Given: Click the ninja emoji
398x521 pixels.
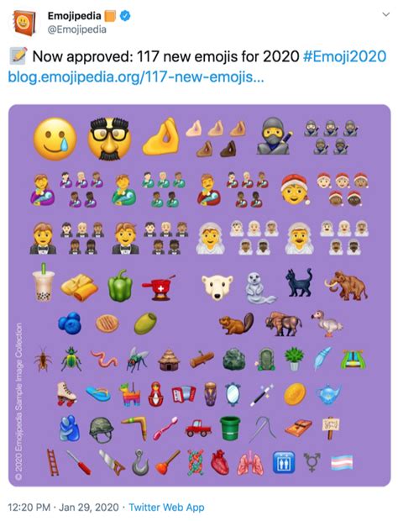Looking at the screenshot, I should coord(275,136).
